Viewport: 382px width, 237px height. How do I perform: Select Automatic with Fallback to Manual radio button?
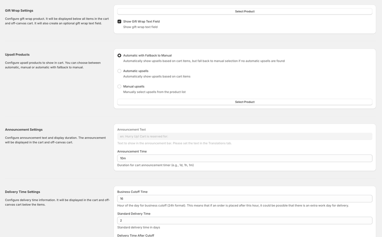point(119,55)
